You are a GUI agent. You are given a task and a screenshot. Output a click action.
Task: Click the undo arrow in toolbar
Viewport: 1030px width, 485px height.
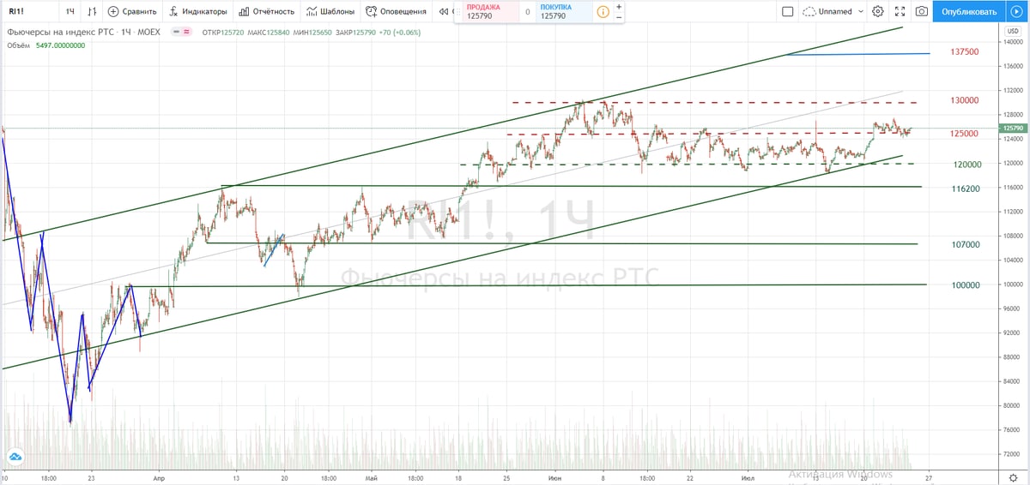443,12
